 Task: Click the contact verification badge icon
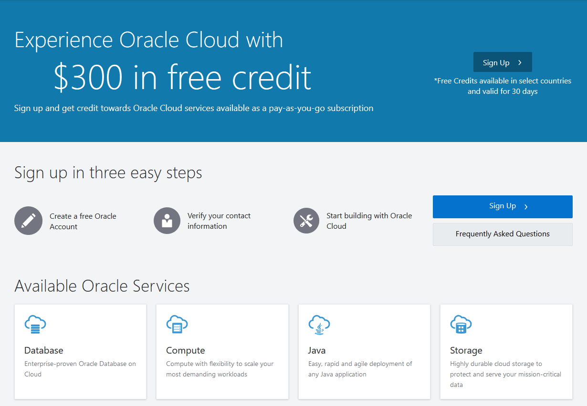(167, 221)
